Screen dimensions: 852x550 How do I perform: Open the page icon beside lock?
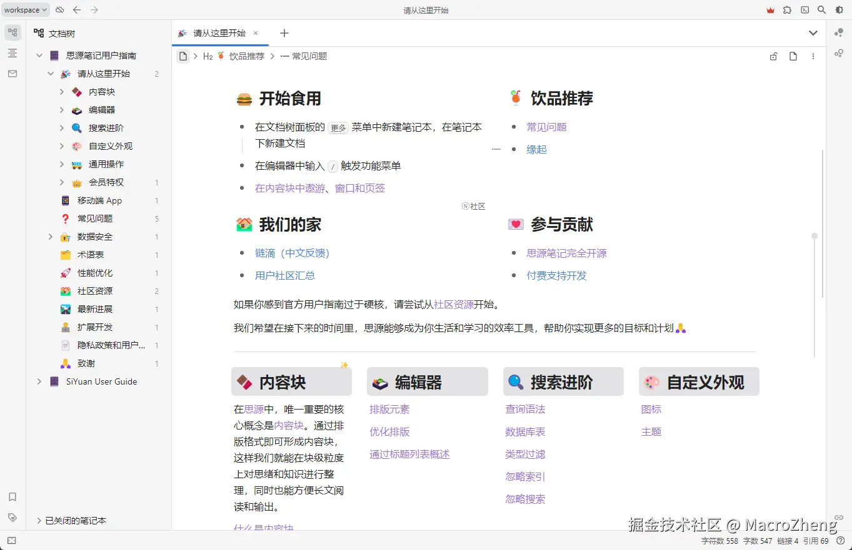tap(793, 56)
